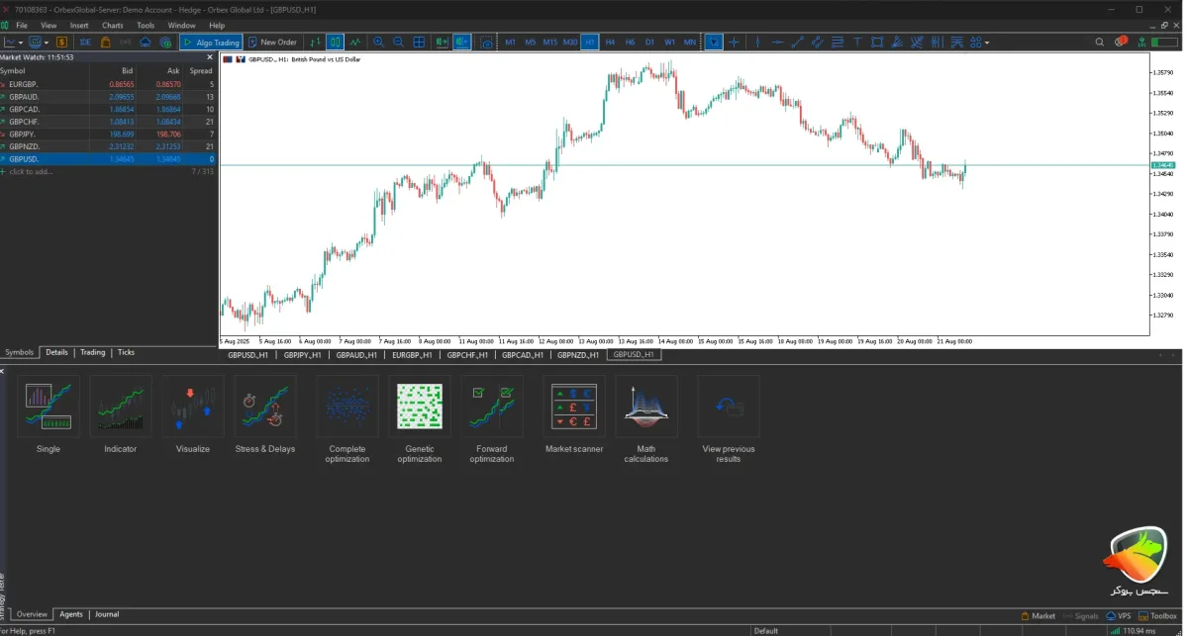This screenshot has height=636, width=1188.
Task: Click the shopping bag market icon
Action: pyautogui.click(x=106, y=43)
